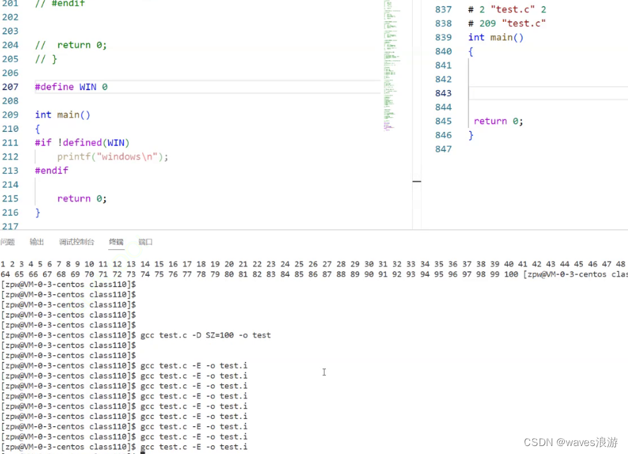This screenshot has width=628, height=454.
Task: Click the 'gcc test.c -D SZ=100 -o test' command
Action: click(x=206, y=335)
